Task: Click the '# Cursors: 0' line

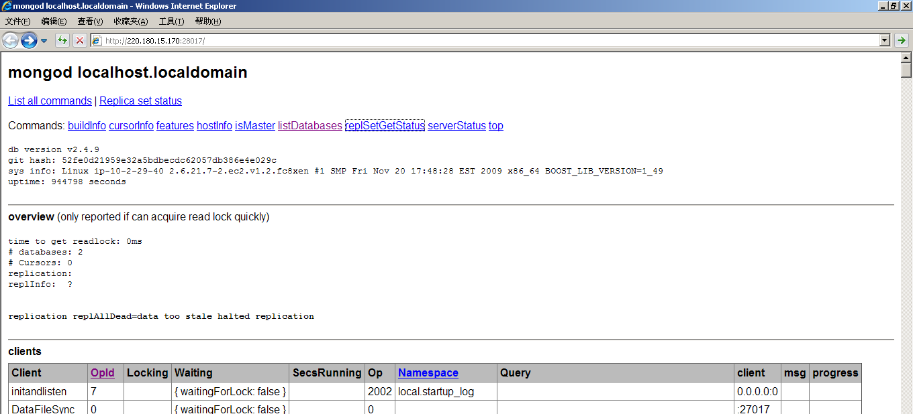Action: pyautogui.click(x=40, y=263)
